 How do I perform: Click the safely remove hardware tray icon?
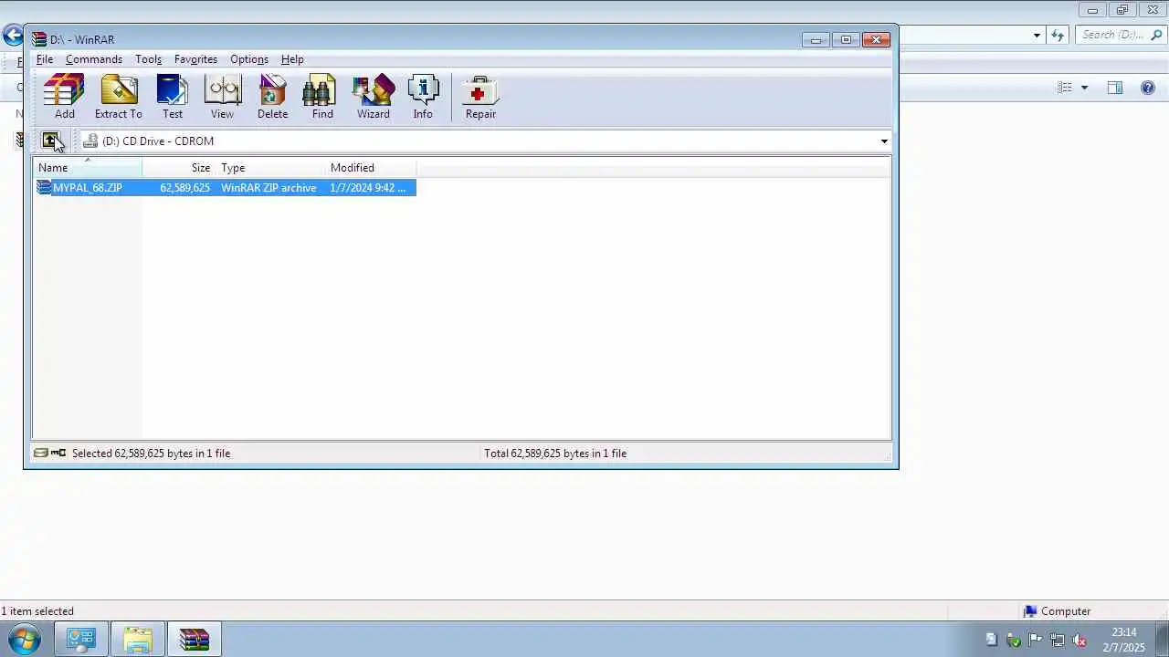pos(1013,640)
